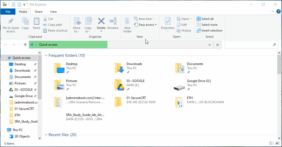Screen dimensions: 282x147
Task: Switch to the Home ribbon tab
Action: pyautogui.click(x=23, y=12)
